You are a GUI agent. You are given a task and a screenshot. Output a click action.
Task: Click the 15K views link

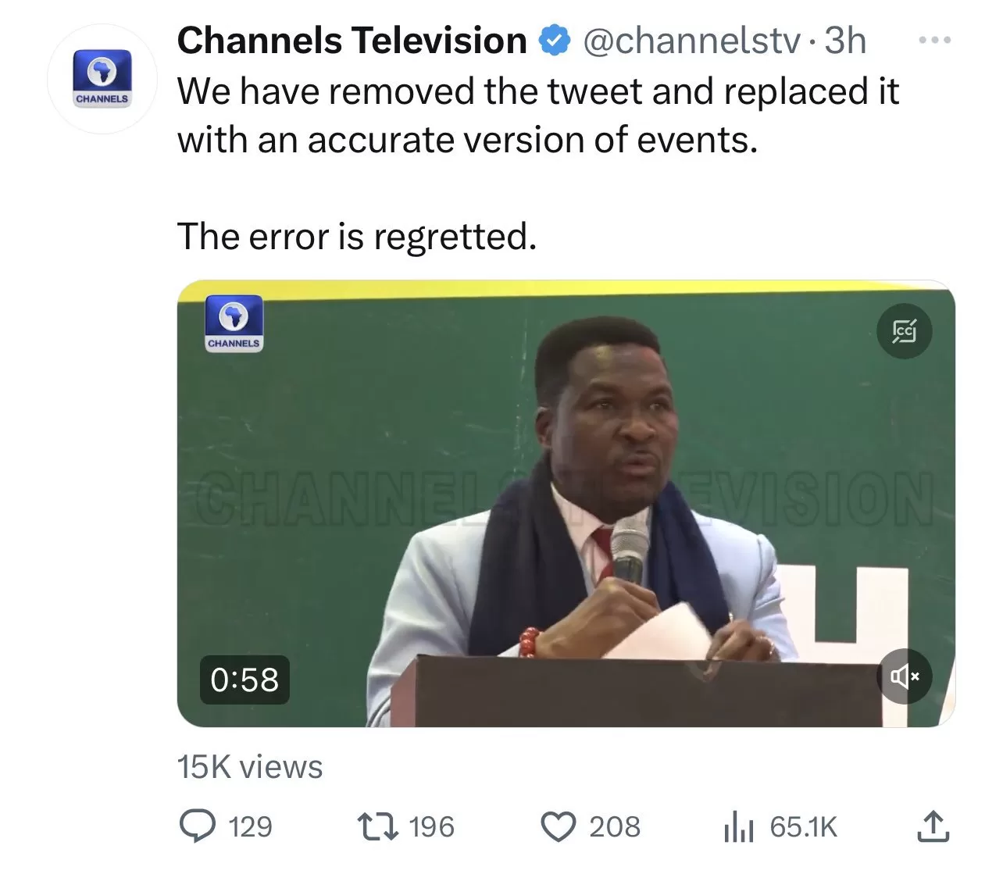(x=250, y=766)
